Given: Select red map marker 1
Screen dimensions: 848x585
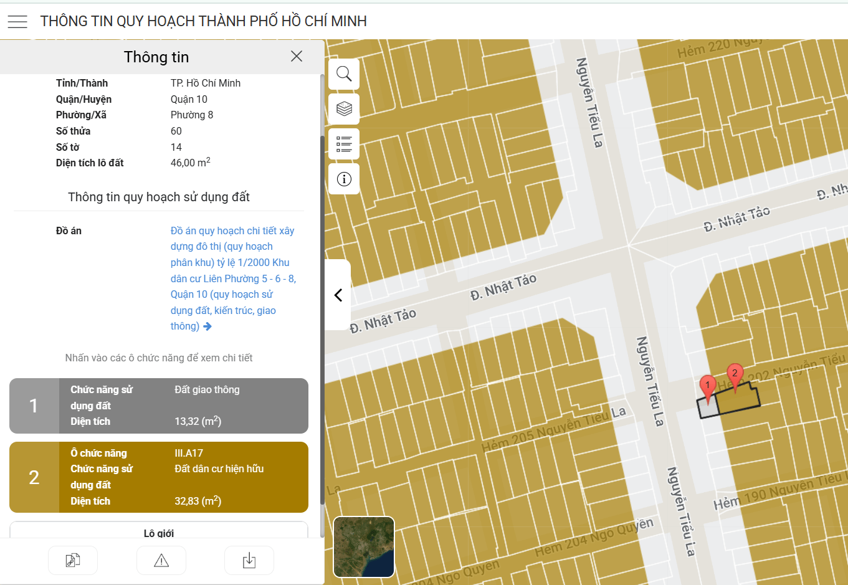Looking at the screenshot, I should coord(707,389).
